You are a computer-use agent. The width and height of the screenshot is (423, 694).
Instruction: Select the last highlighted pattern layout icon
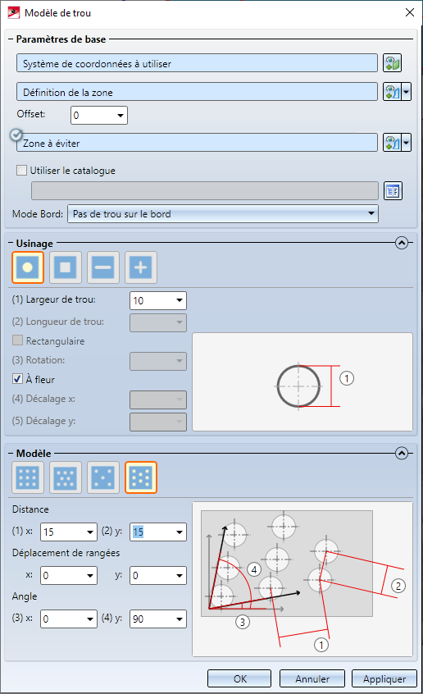click(141, 477)
